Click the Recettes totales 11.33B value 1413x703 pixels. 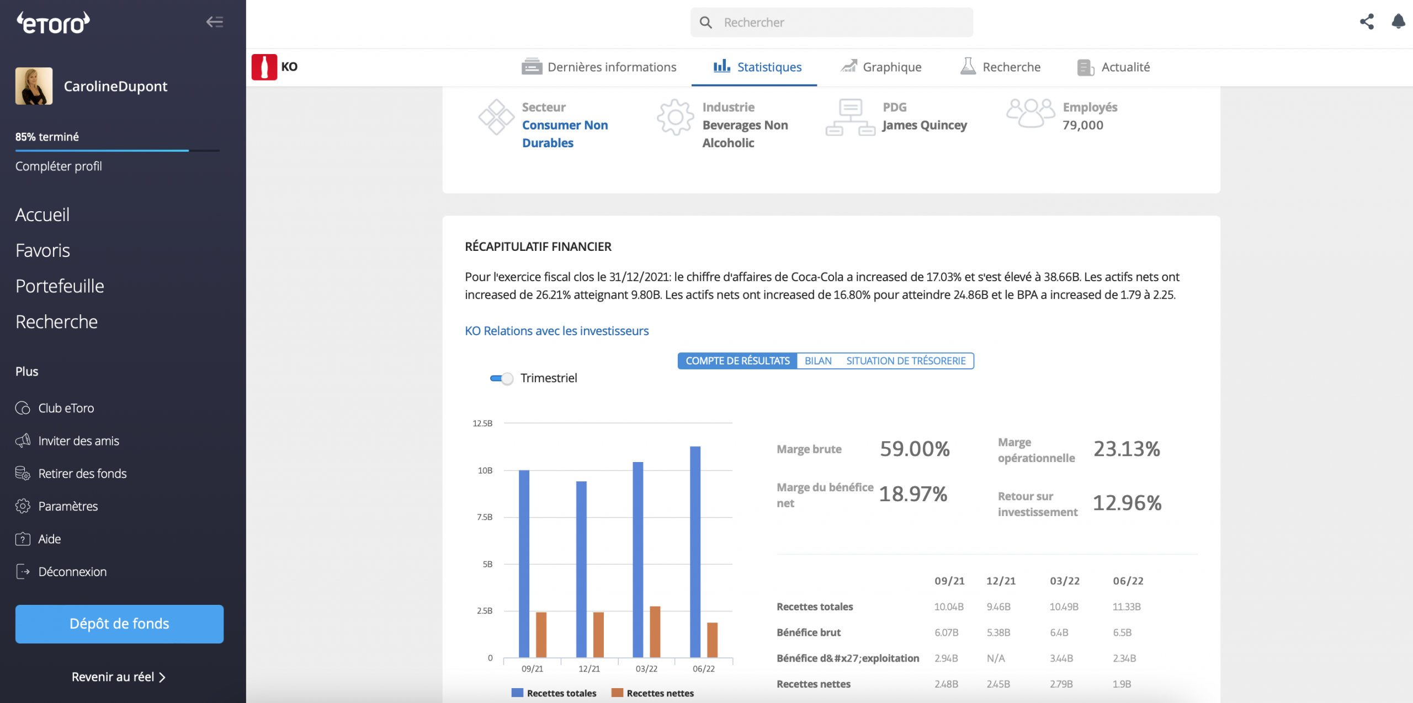(1127, 607)
